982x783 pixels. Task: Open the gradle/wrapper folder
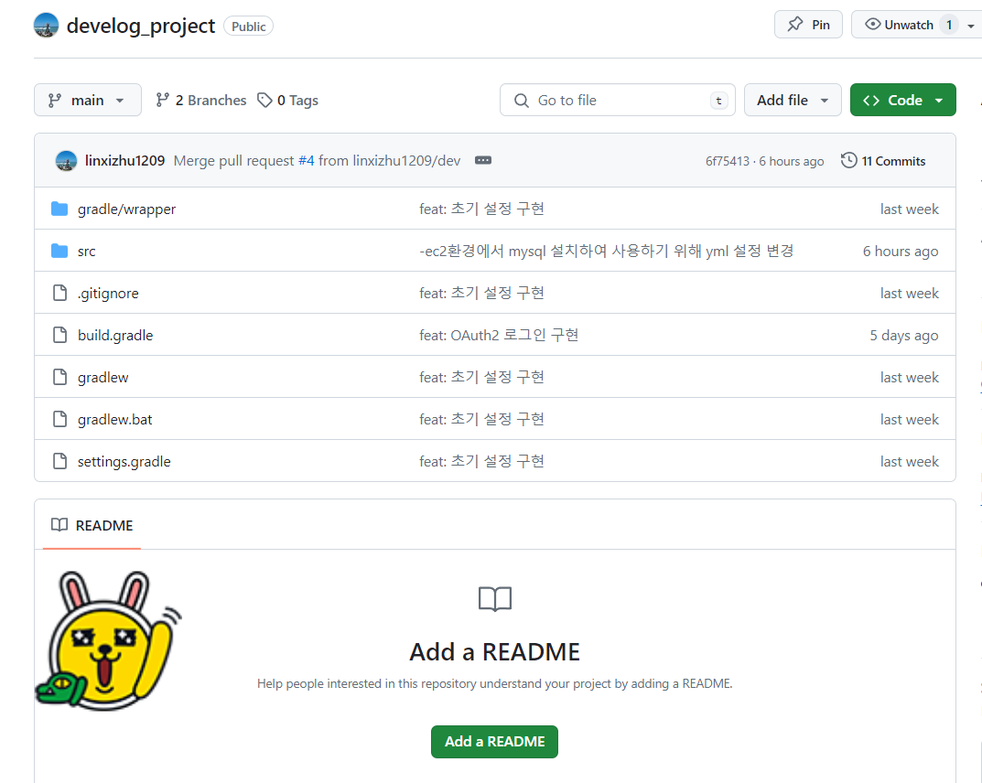[126, 209]
